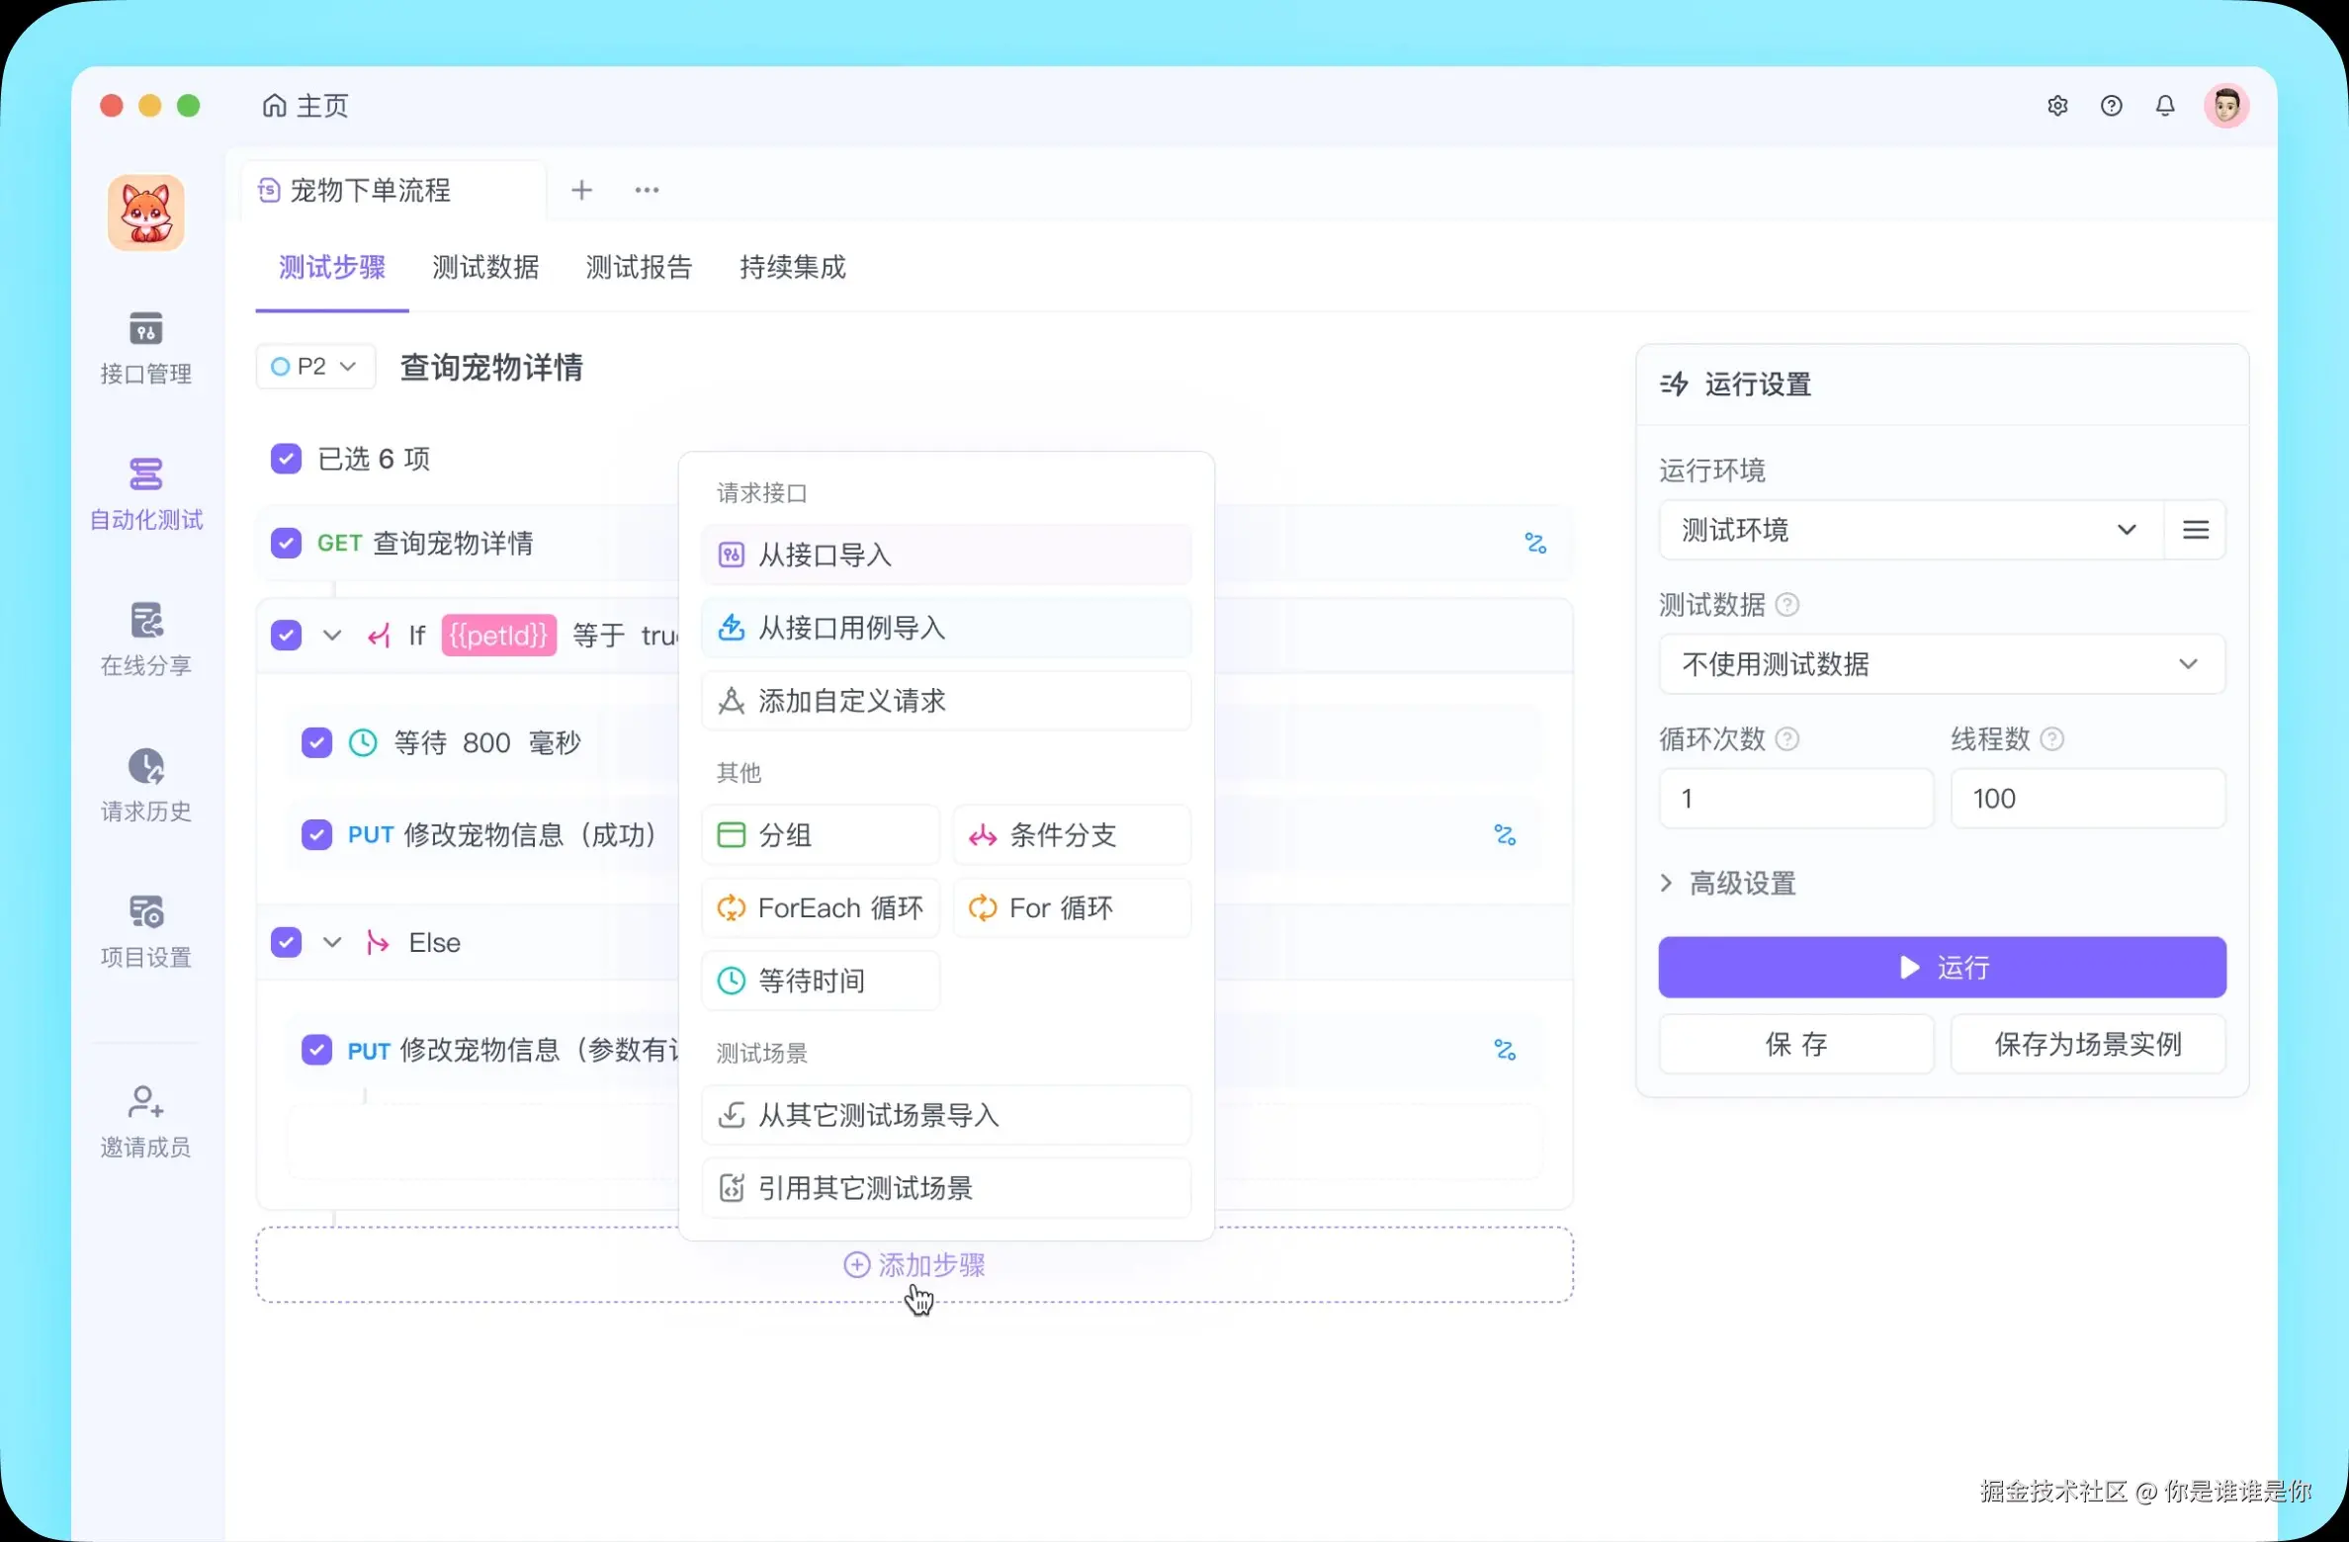Open the notification bell
This screenshot has width=2349, height=1542.
point(2164,106)
